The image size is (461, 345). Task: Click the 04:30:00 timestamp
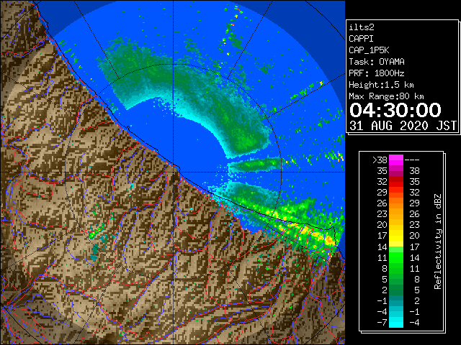pos(395,110)
